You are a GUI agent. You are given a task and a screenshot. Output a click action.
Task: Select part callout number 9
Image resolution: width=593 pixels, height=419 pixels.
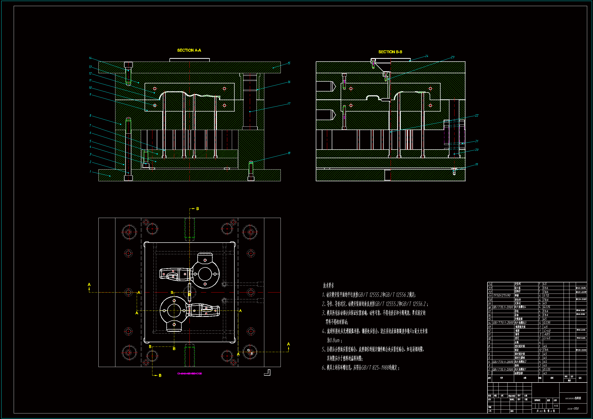pos(90,95)
